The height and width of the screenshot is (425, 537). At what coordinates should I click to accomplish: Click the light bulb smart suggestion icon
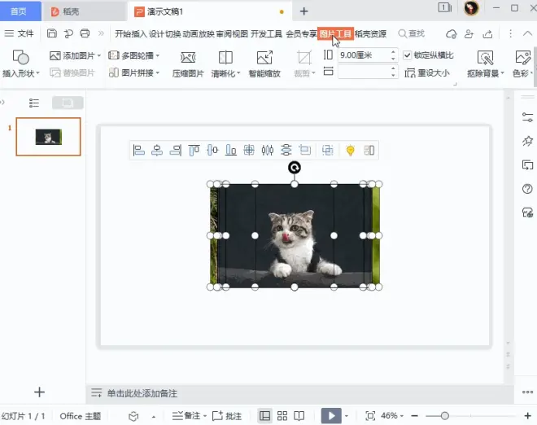click(x=351, y=150)
